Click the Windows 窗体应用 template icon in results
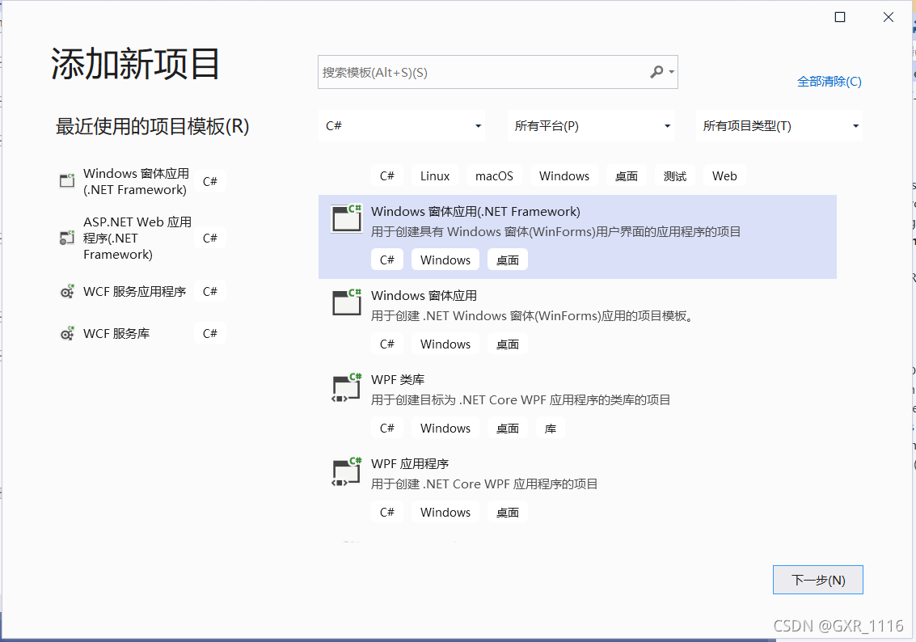The image size is (916, 642). [x=346, y=302]
